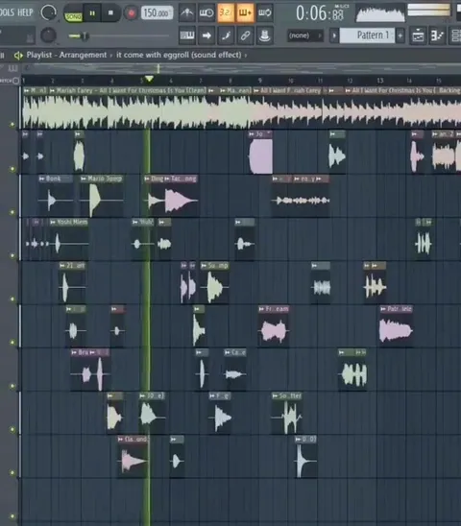
Task: Open the (none) snap selector dropdown
Action: coord(304,36)
